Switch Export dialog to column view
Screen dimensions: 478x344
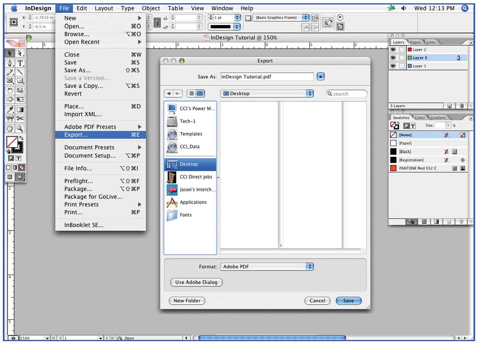click(200, 93)
